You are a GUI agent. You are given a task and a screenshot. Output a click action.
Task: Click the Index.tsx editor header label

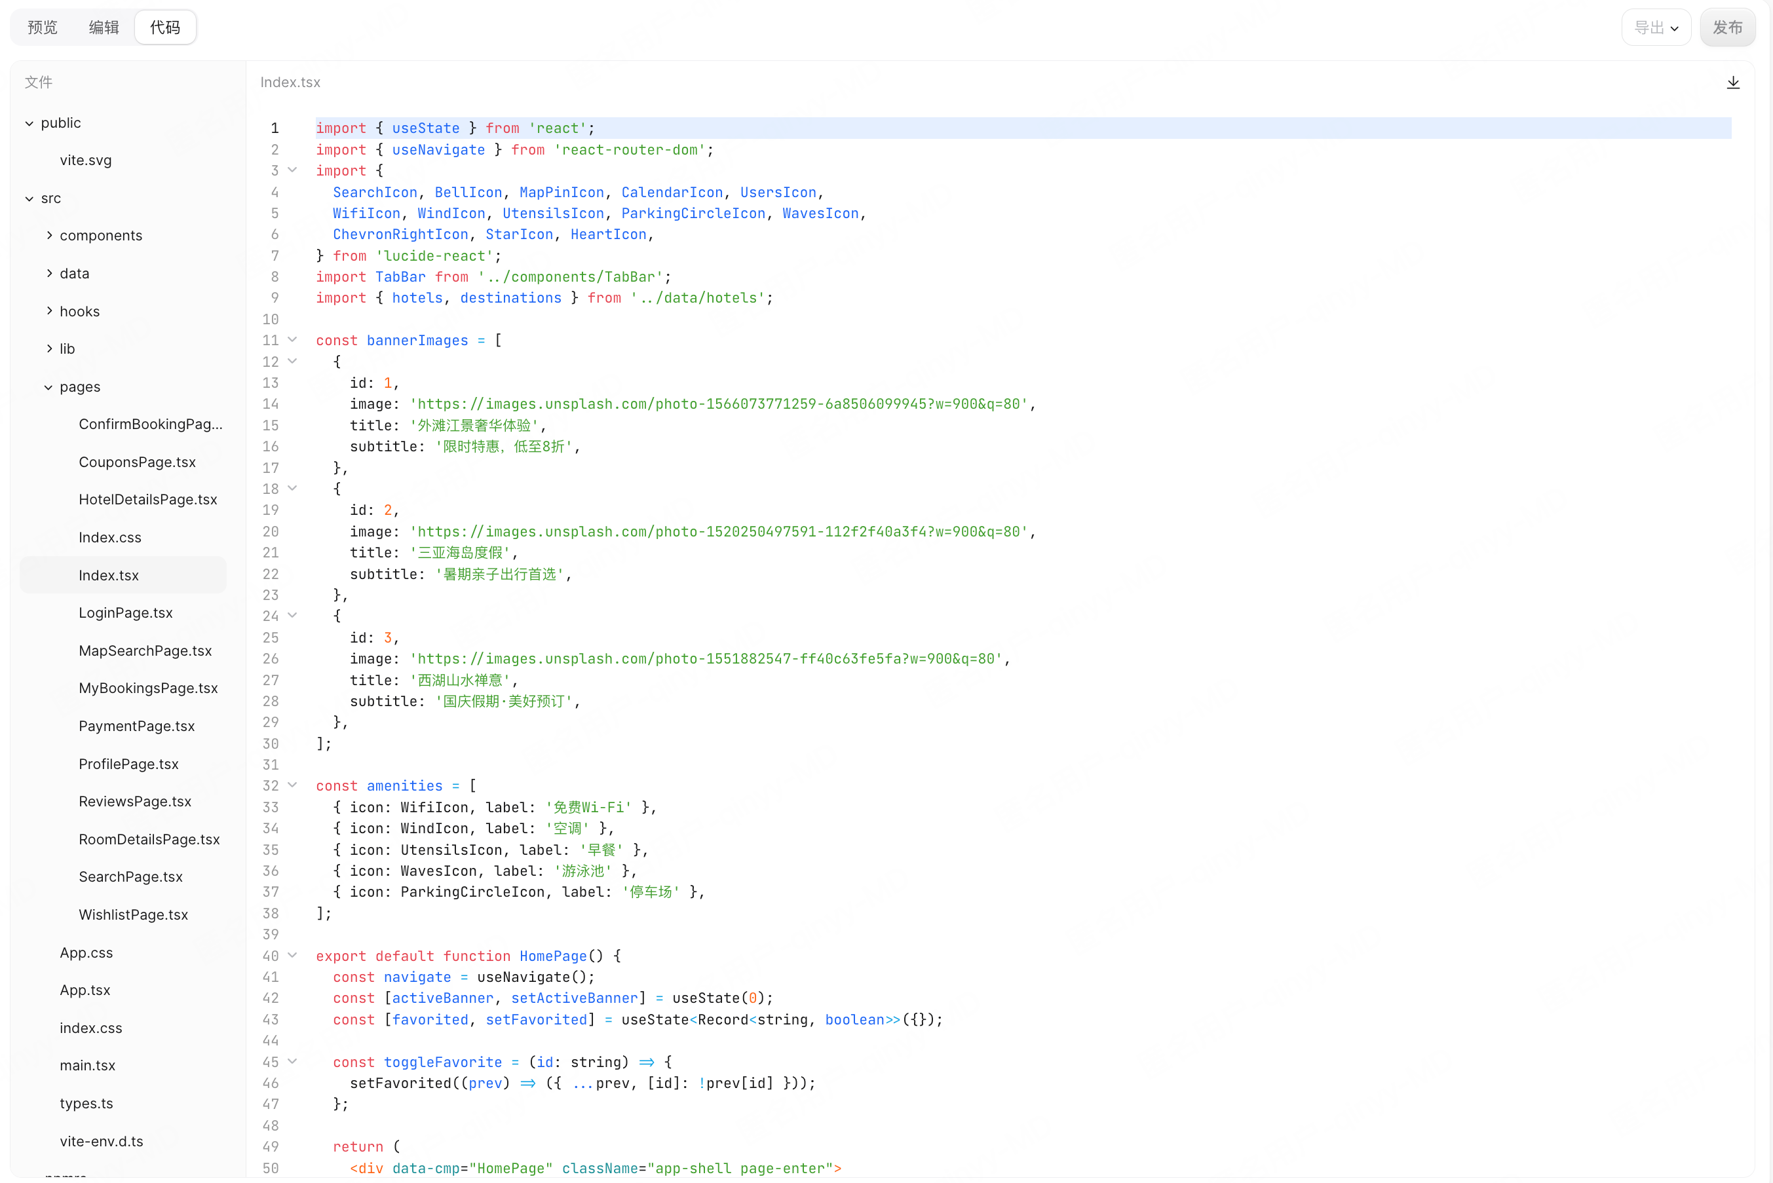290,83
